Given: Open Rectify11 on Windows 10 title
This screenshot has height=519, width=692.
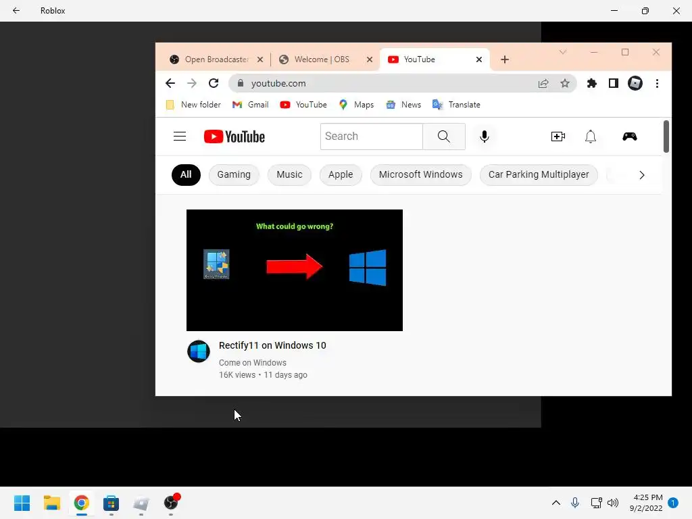Looking at the screenshot, I should [272, 345].
